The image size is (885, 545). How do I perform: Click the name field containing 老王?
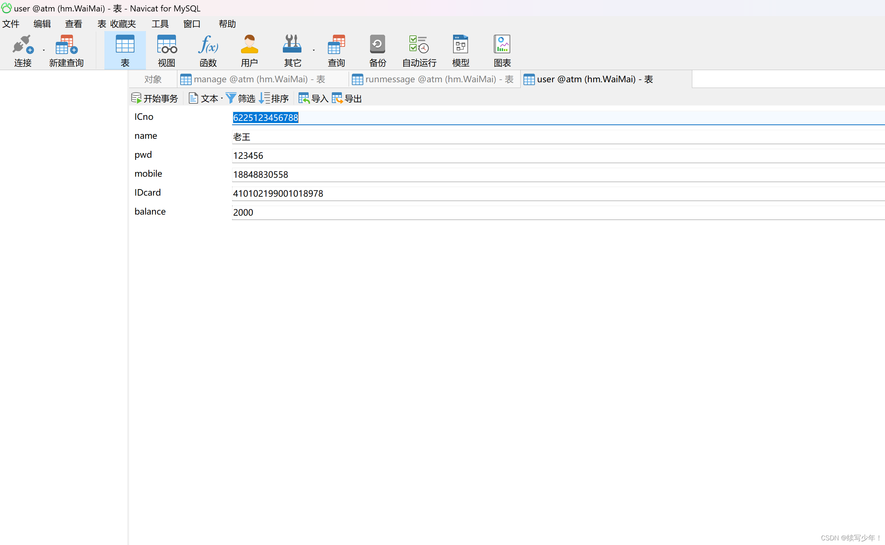(558, 137)
